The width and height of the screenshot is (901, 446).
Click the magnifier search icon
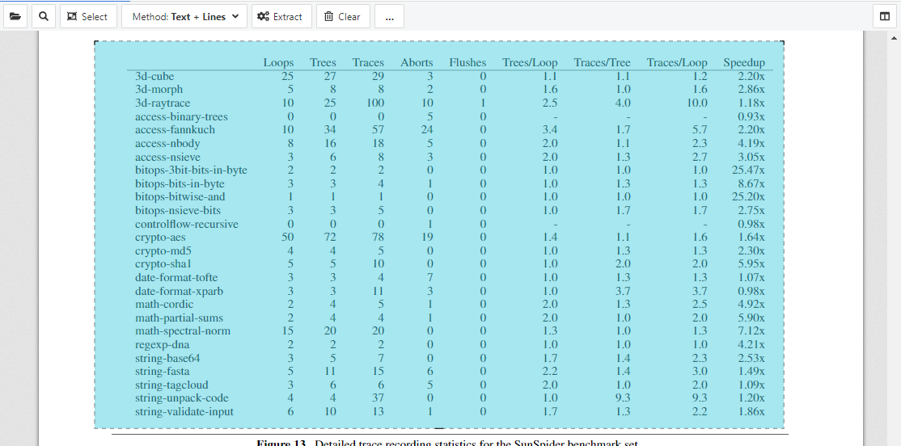tap(43, 16)
